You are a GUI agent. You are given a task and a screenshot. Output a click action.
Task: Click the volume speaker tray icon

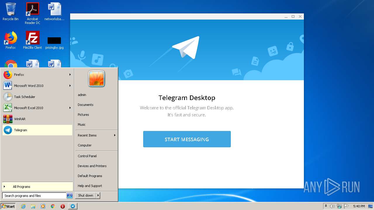pos(332,206)
